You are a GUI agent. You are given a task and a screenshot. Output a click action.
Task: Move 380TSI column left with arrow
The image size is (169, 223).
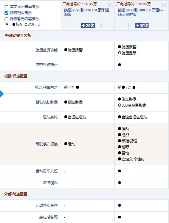coord(129,25)
